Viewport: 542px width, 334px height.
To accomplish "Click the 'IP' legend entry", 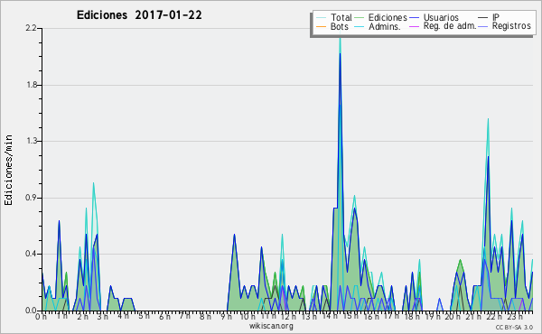I will click(x=489, y=17).
